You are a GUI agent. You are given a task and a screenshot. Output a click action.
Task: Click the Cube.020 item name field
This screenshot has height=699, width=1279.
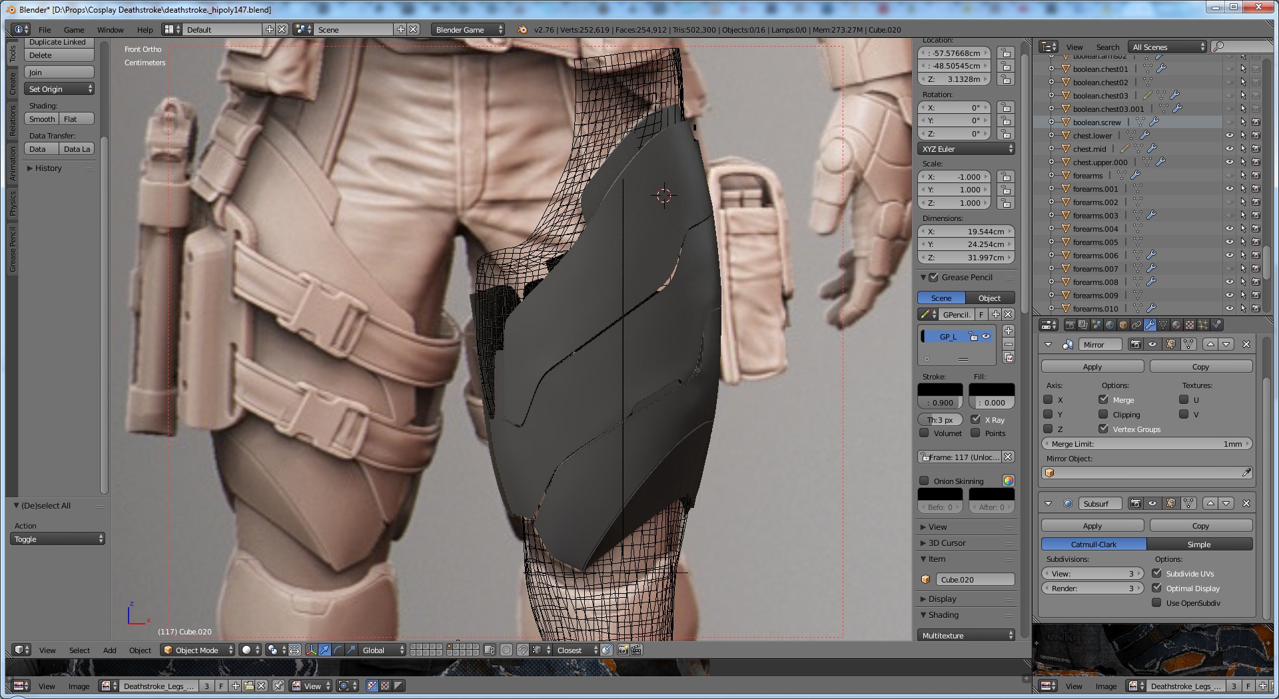point(975,579)
